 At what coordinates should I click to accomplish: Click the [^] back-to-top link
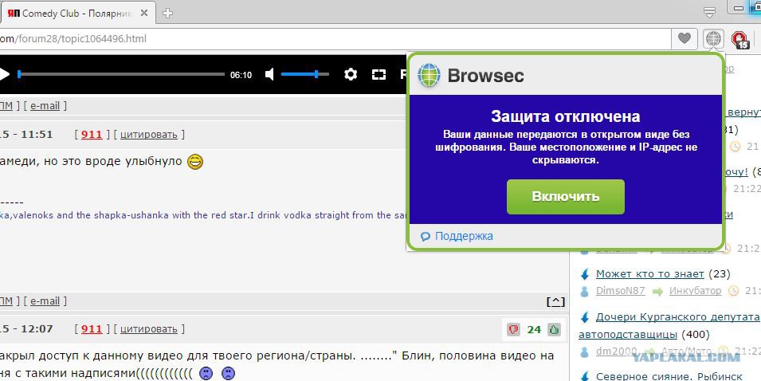555,301
